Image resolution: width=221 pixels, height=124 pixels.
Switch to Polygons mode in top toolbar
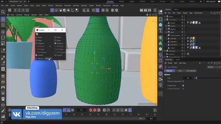tap(60, 10)
